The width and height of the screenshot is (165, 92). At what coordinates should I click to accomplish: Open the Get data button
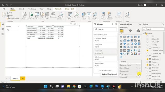click(24, 16)
